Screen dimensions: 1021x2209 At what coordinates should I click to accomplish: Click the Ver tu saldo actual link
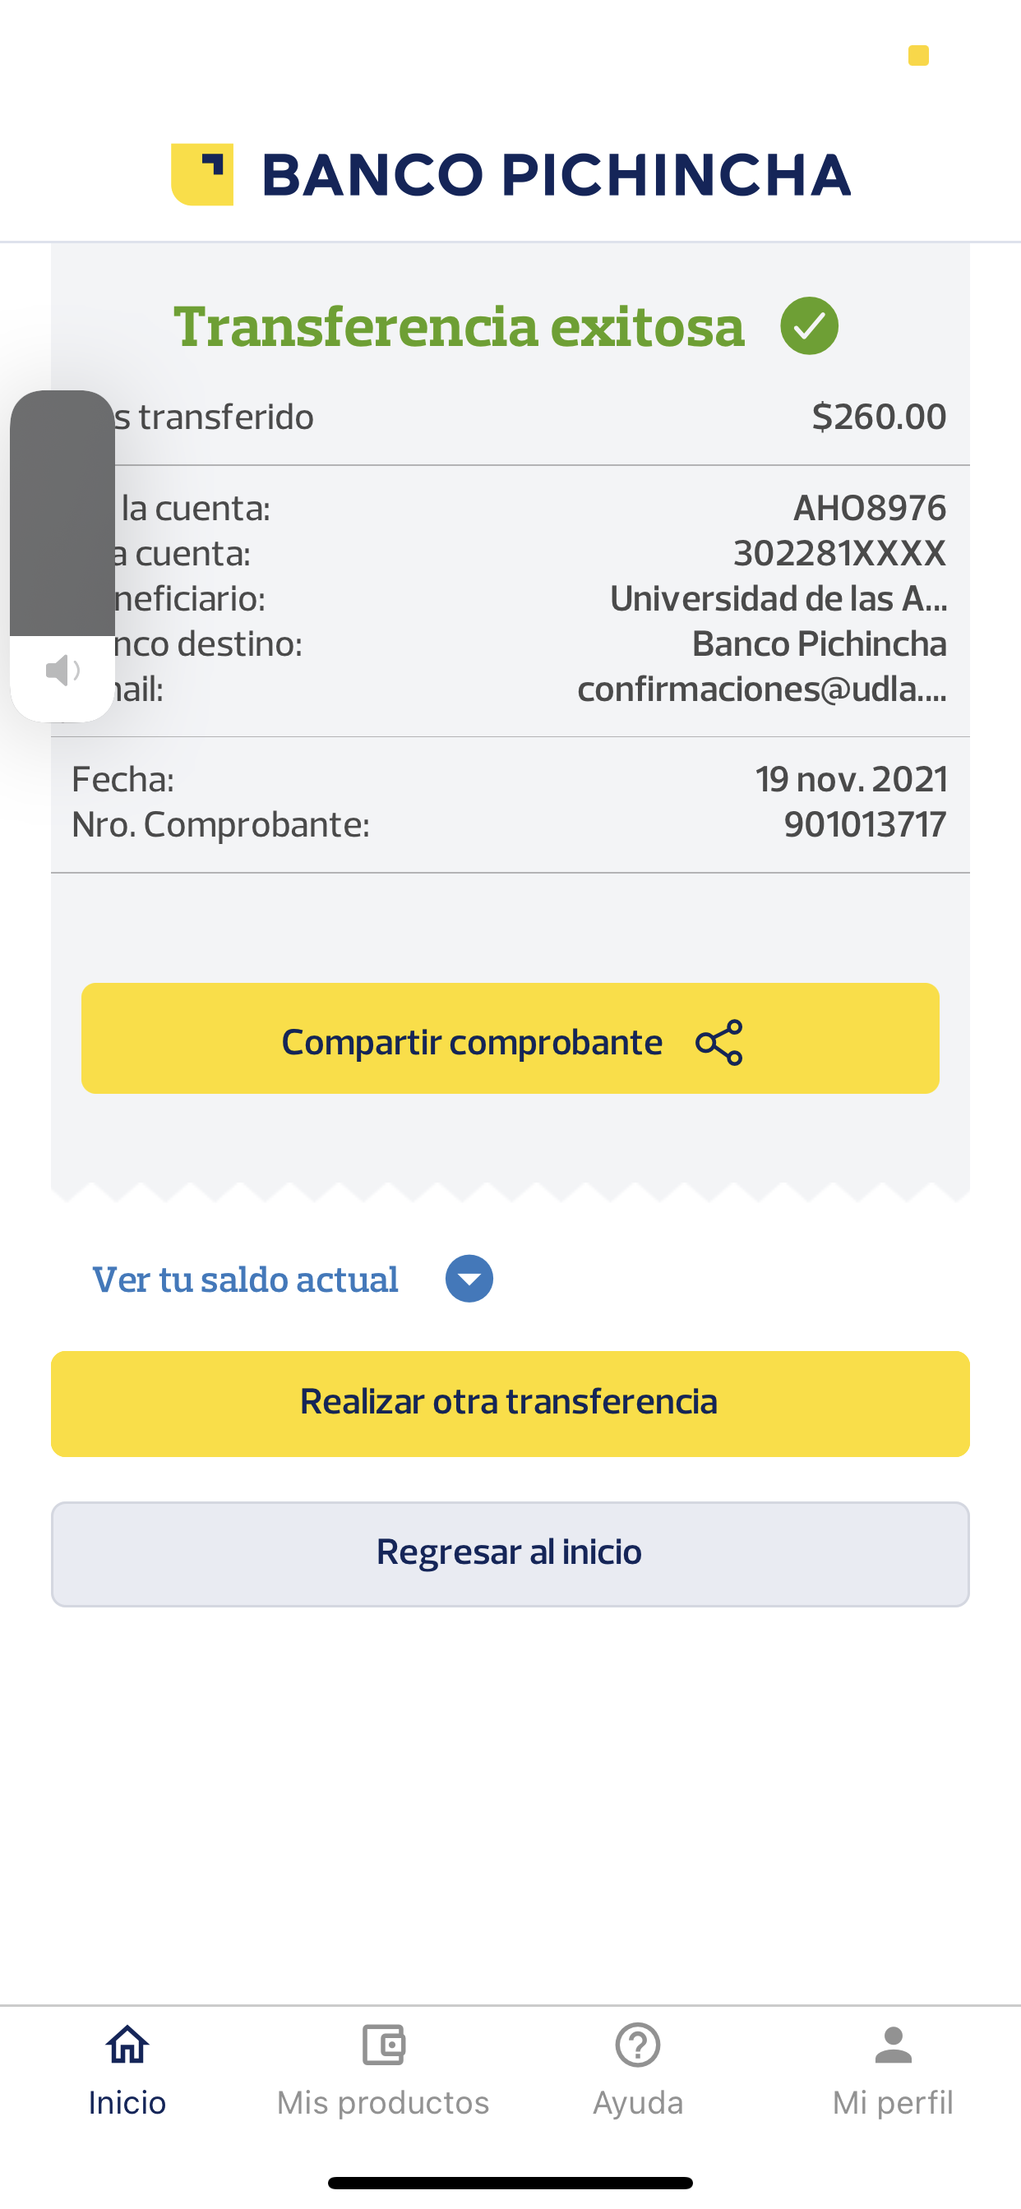click(x=245, y=1280)
